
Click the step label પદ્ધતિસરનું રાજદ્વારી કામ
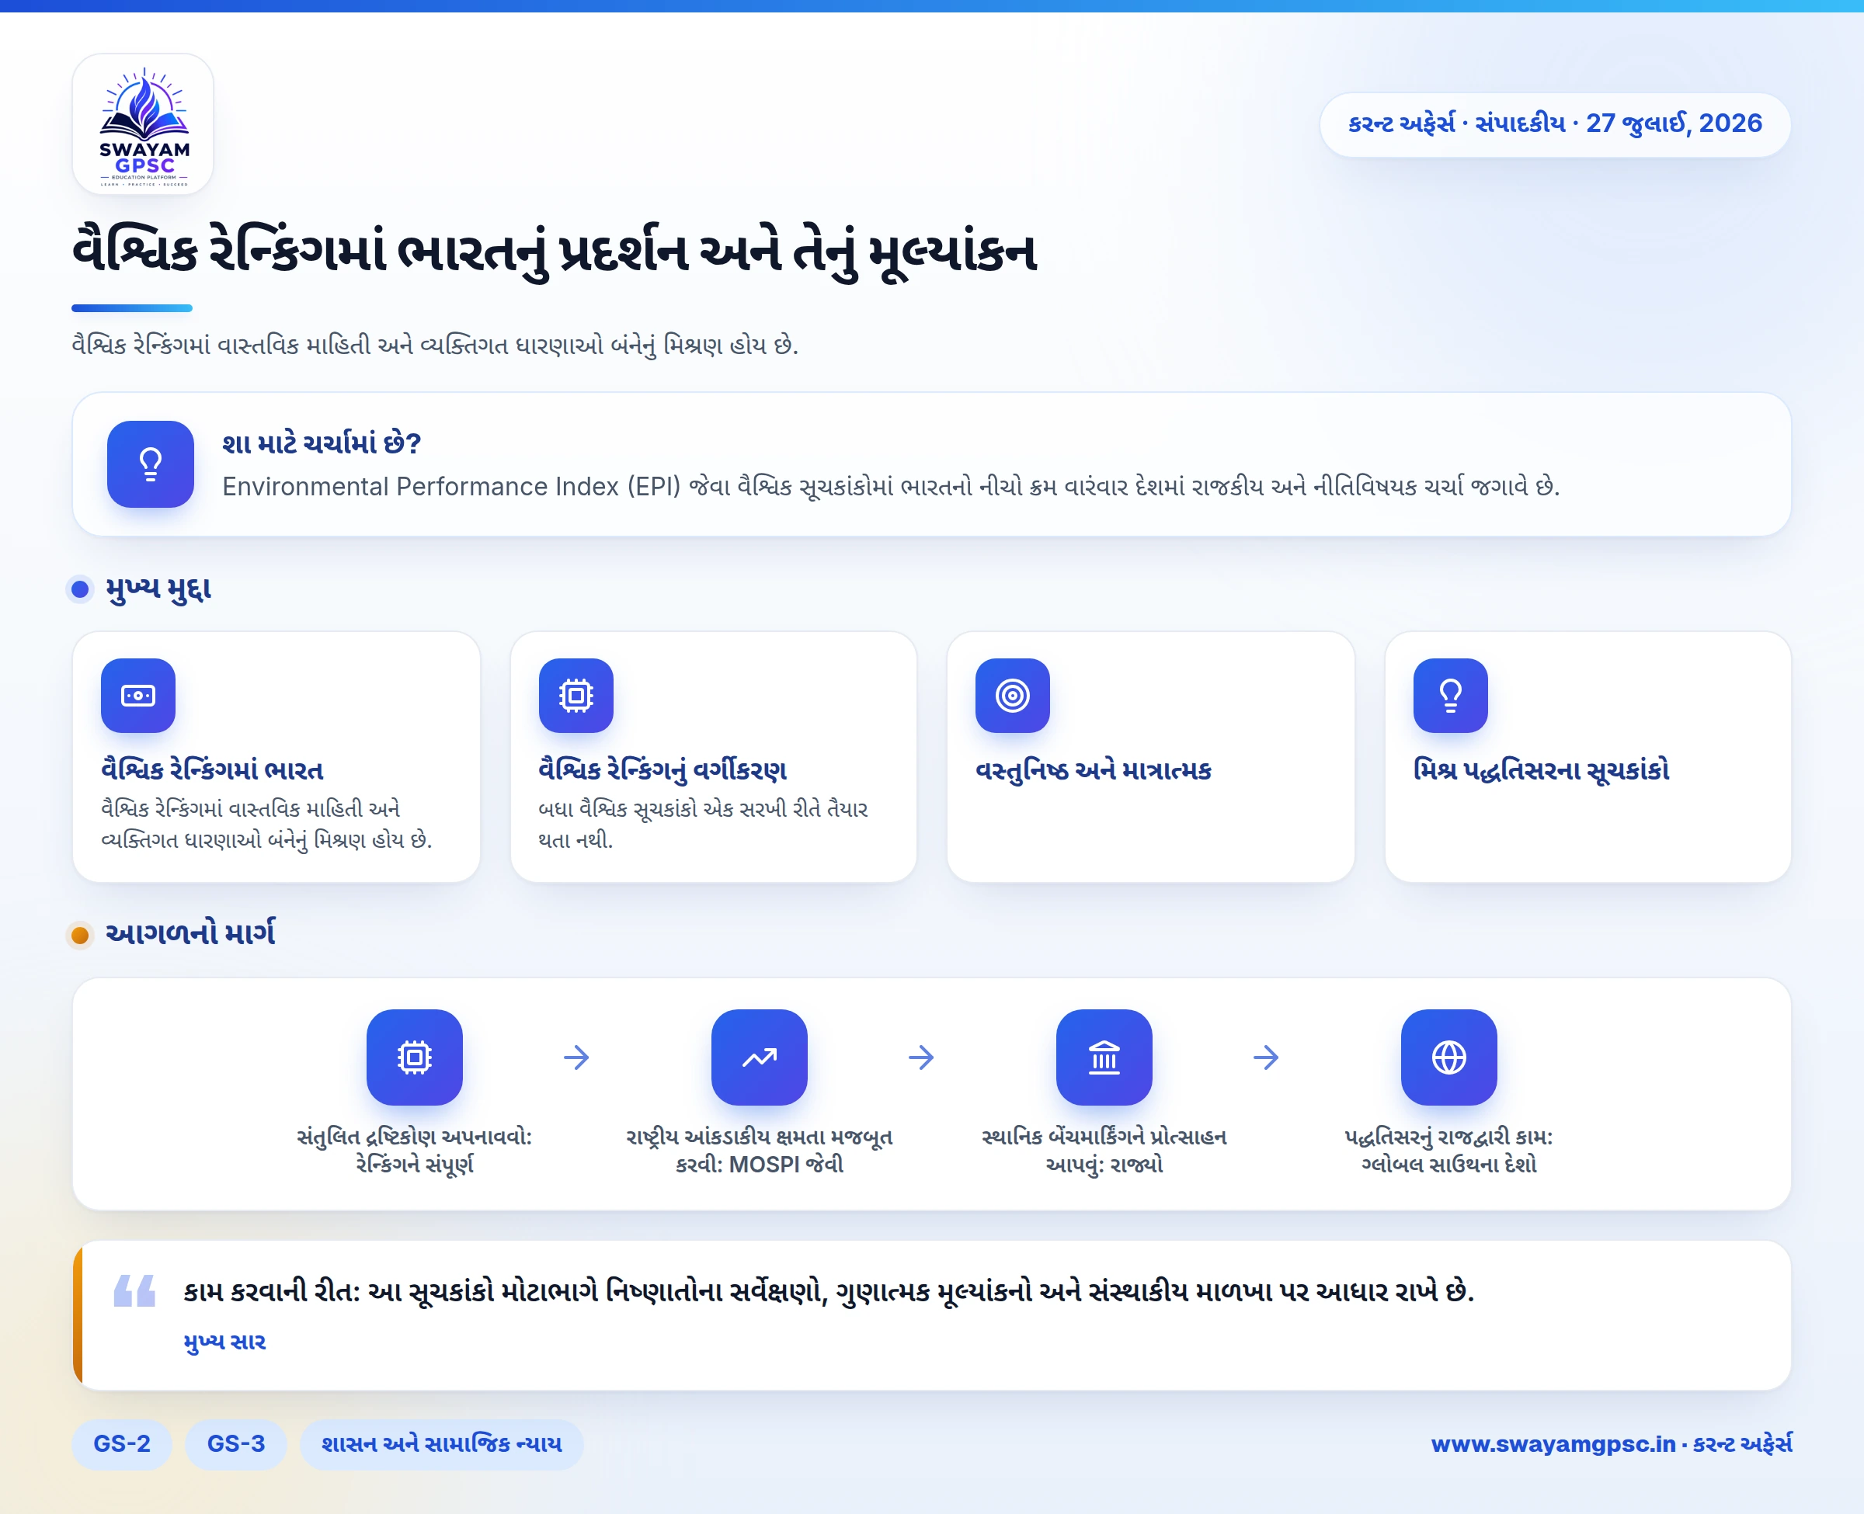1448,1151
